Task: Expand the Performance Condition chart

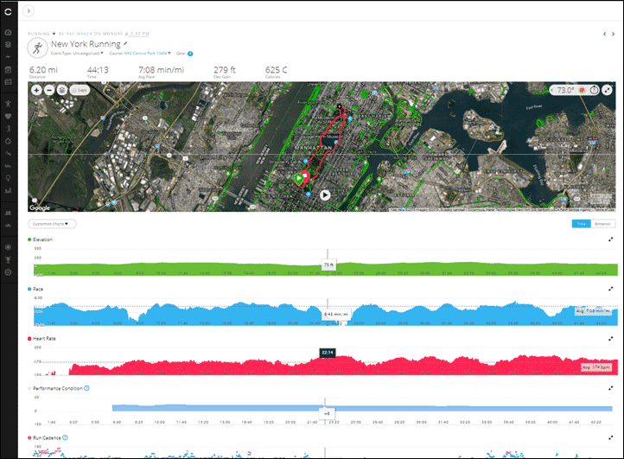Action: (610, 388)
